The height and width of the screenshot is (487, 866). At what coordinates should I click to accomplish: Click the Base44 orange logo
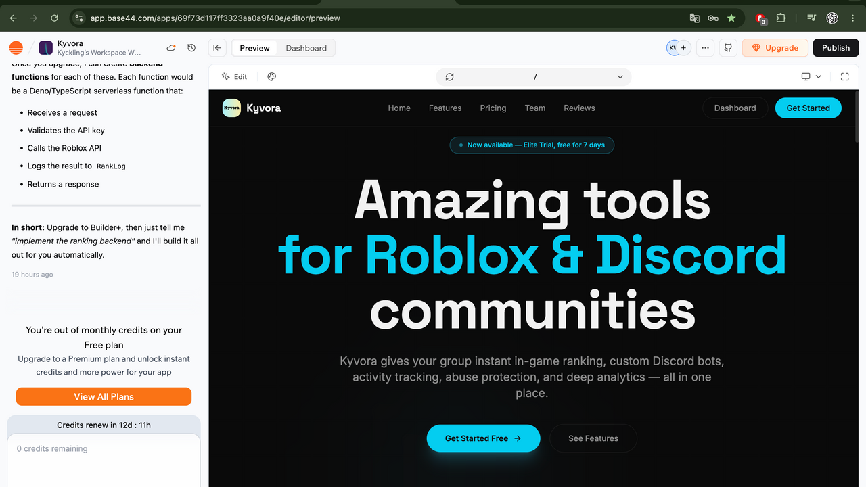point(16,48)
